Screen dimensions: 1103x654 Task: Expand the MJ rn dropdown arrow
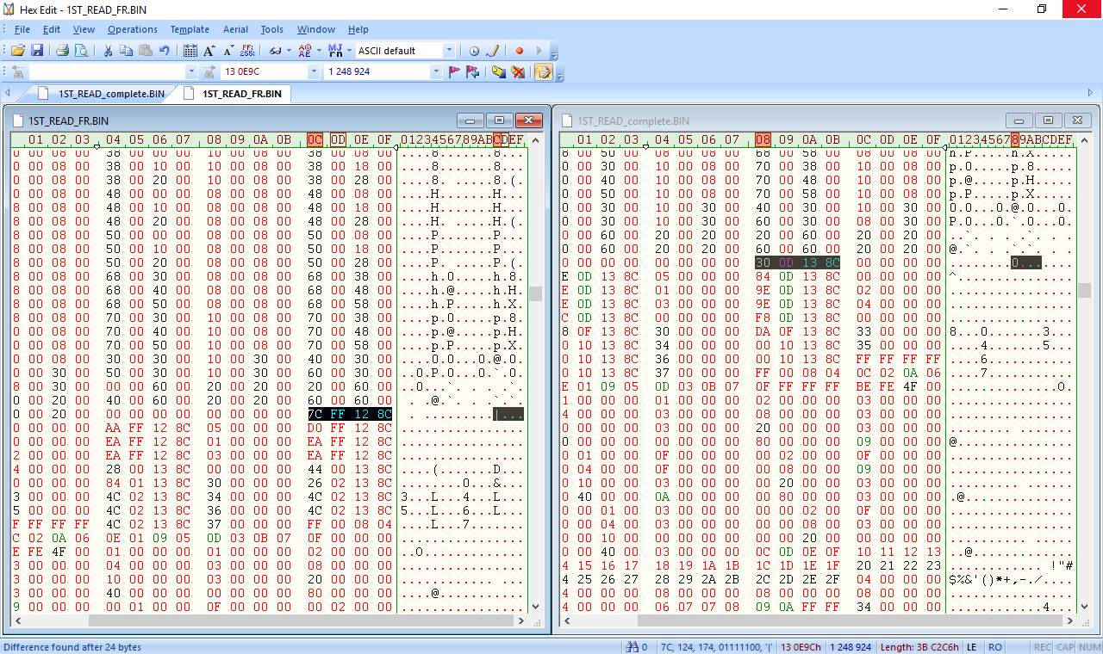tap(348, 51)
